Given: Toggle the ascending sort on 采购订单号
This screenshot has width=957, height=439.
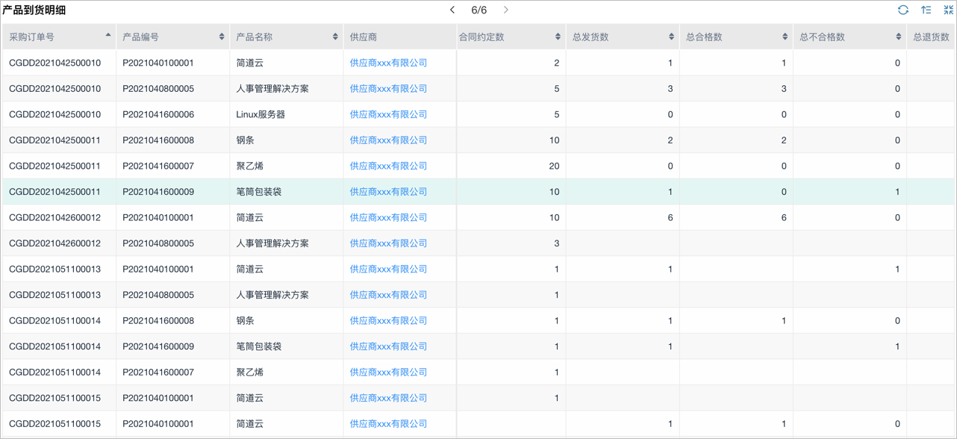Looking at the screenshot, I should tap(107, 35).
